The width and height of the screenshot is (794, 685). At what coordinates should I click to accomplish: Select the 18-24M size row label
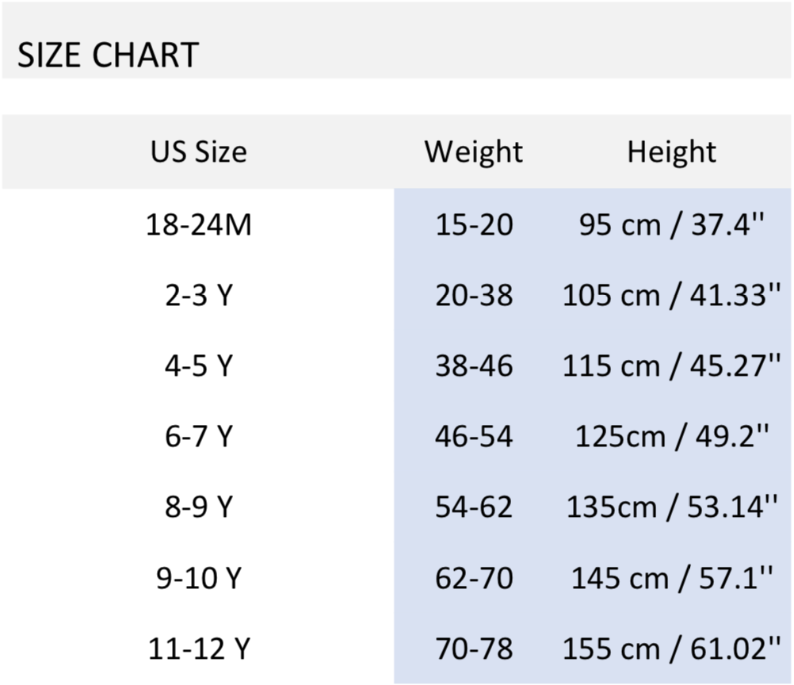click(x=198, y=225)
